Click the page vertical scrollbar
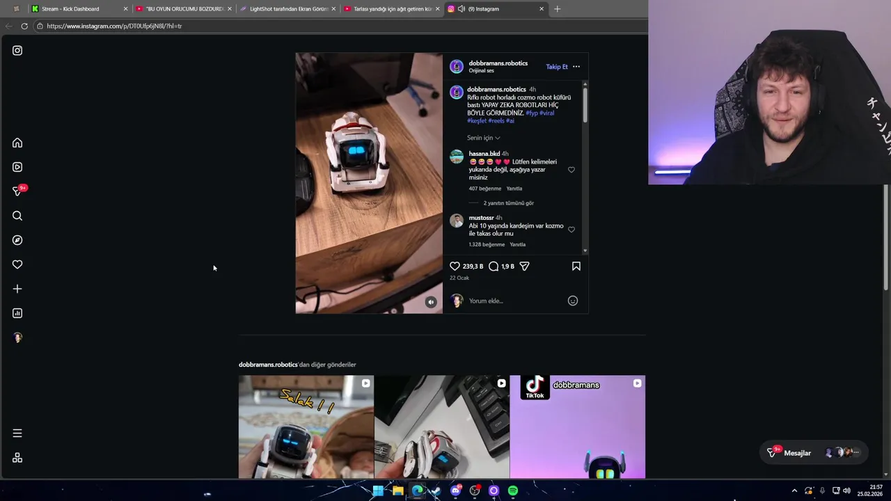Screen dimensions: 891x501 (x=886, y=237)
